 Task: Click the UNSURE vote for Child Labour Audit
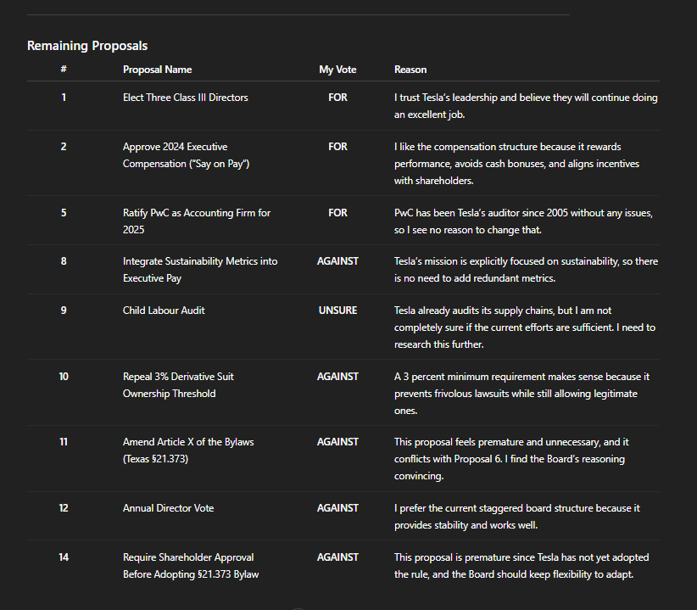337,311
